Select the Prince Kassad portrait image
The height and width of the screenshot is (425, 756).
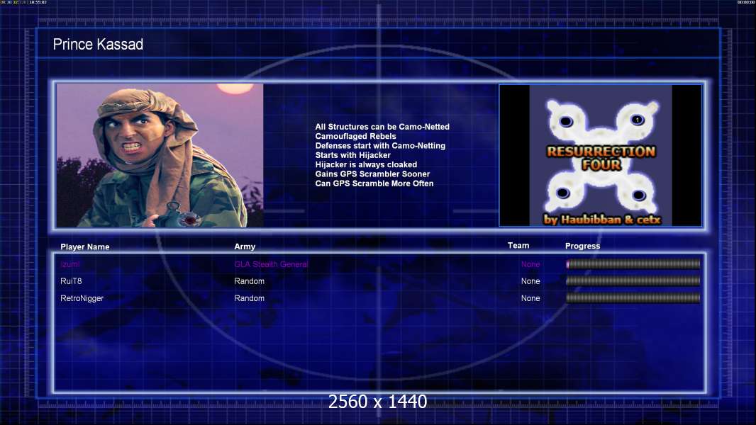160,155
